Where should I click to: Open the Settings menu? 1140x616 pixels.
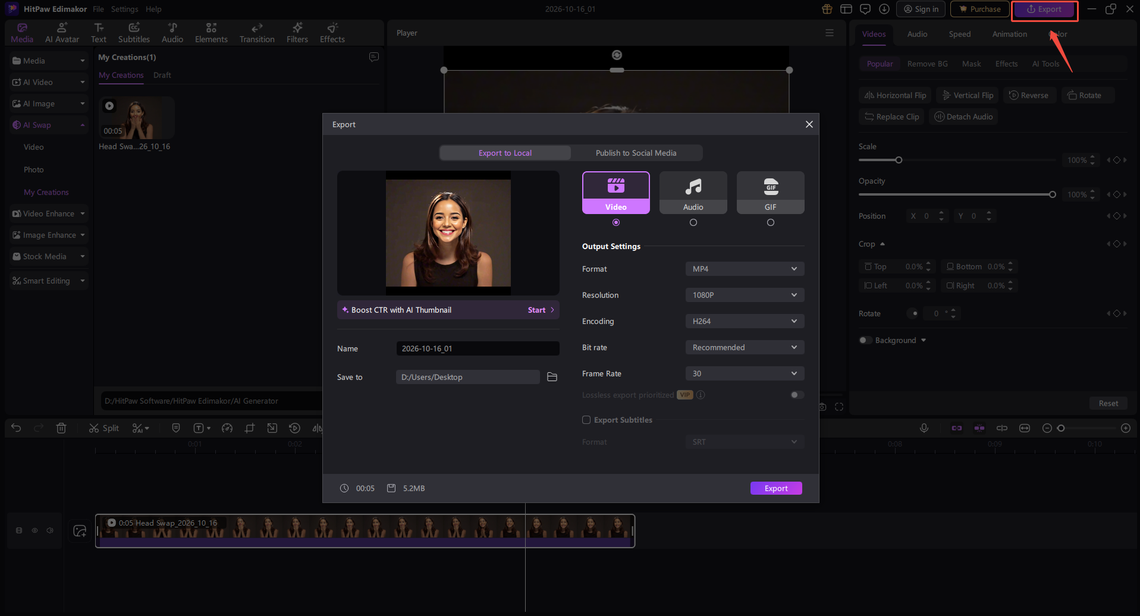tap(124, 9)
